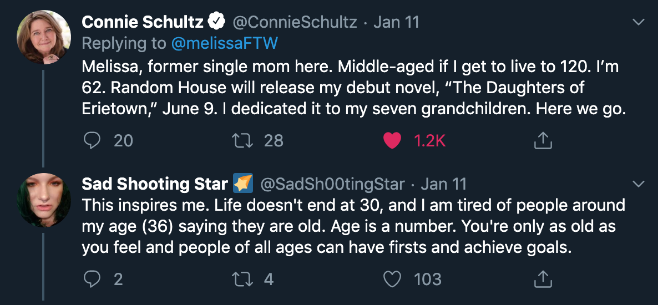Open the @SadSh00tingStar handle
This screenshot has height=305, width=658.
(333, 184)
